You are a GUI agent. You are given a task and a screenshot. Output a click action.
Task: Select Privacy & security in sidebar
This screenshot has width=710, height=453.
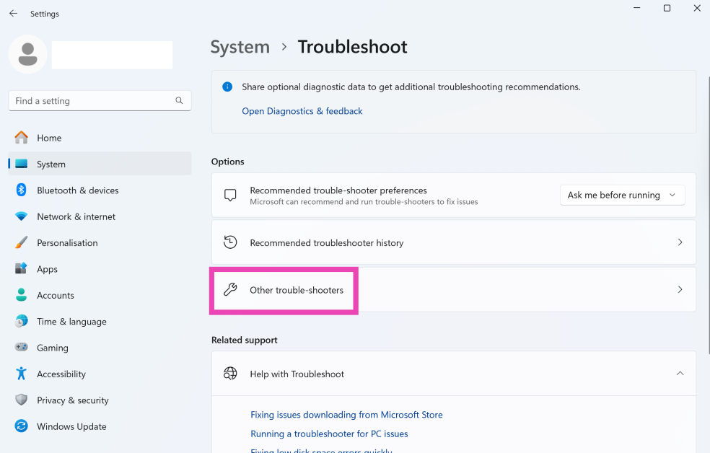click(72, 400)
